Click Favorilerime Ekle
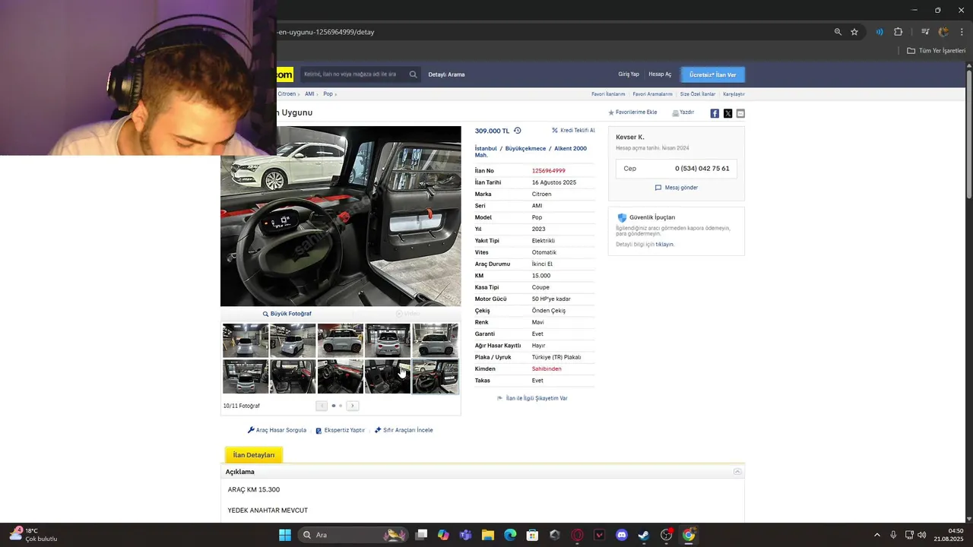 (632, 112)
